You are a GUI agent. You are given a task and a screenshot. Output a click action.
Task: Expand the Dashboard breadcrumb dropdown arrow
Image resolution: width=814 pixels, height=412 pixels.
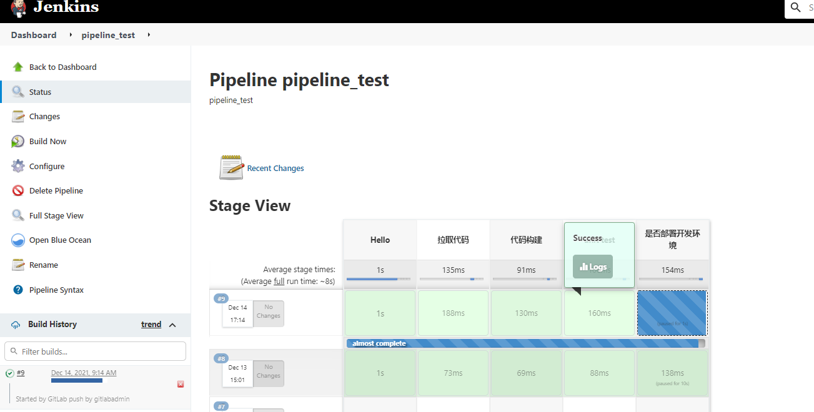click(70, 35)
